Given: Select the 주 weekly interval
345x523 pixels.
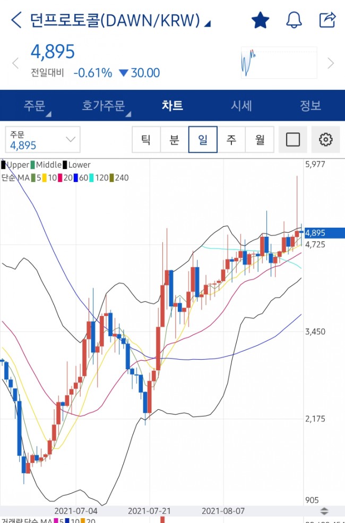Looking at the screenshot, I should tap(231, 140).
